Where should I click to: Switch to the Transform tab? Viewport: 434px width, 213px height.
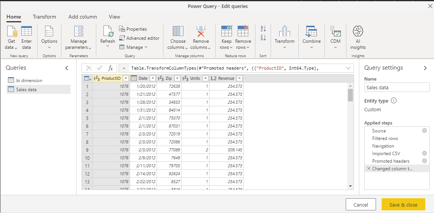(x=45, y=17)
